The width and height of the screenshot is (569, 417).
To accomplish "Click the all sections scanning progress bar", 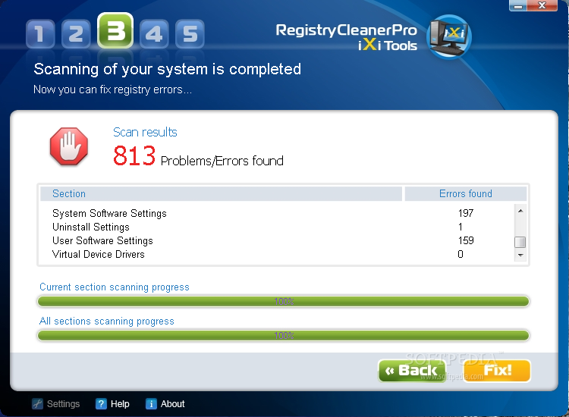I will click(x=284, y=335).
